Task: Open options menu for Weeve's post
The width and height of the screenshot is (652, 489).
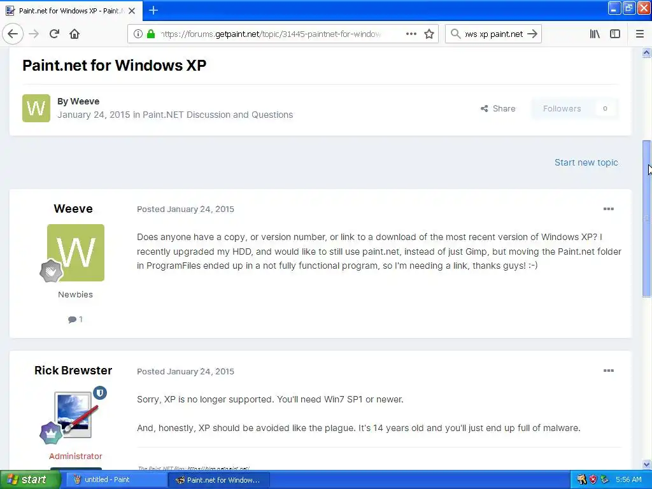Action: click(x=608, y=209)
